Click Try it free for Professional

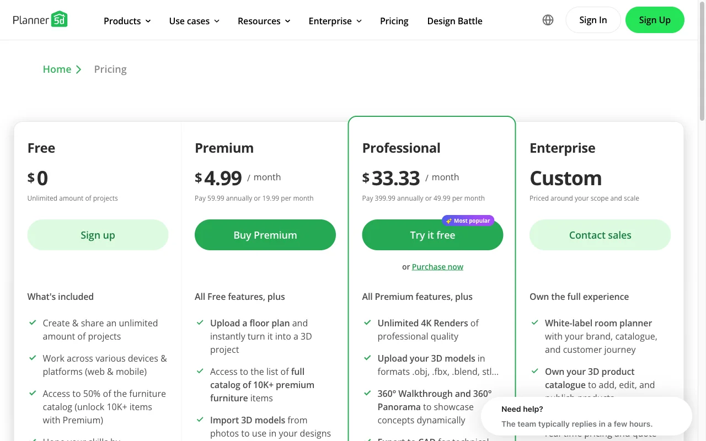pos(432,235)
